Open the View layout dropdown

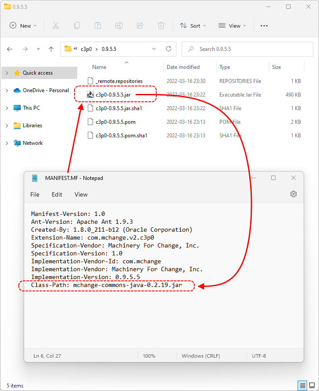[x=232, y=26]
